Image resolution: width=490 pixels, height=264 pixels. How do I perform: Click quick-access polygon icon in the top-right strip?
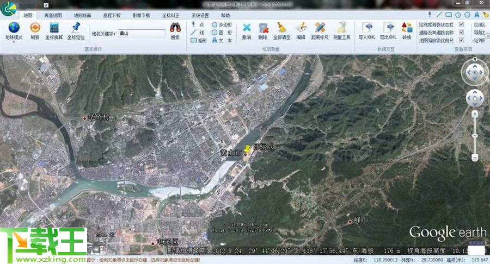458,15
